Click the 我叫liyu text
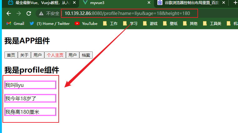238x133 pixels. tap(14, 85)
